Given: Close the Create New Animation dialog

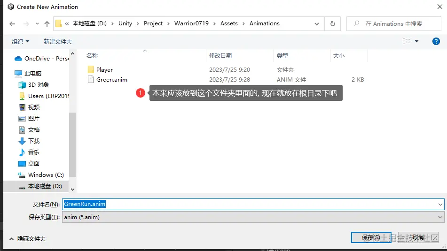Looking at the screenshot, I should tap(440, 7).
